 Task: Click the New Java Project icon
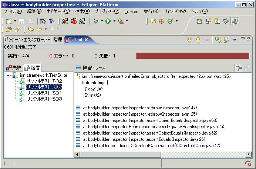click(x=153, y=21)
